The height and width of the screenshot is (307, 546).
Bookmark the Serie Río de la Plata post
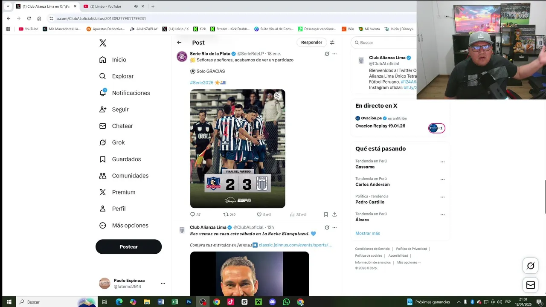pos(326,214)
